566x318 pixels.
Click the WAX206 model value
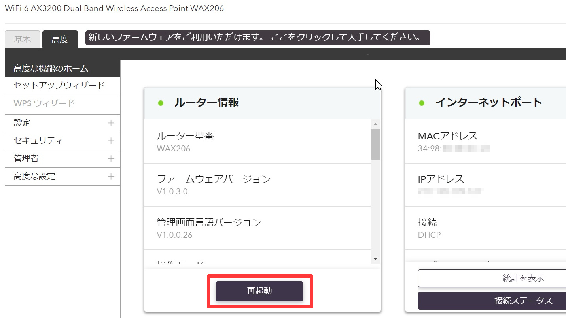(x=174, y=149)
